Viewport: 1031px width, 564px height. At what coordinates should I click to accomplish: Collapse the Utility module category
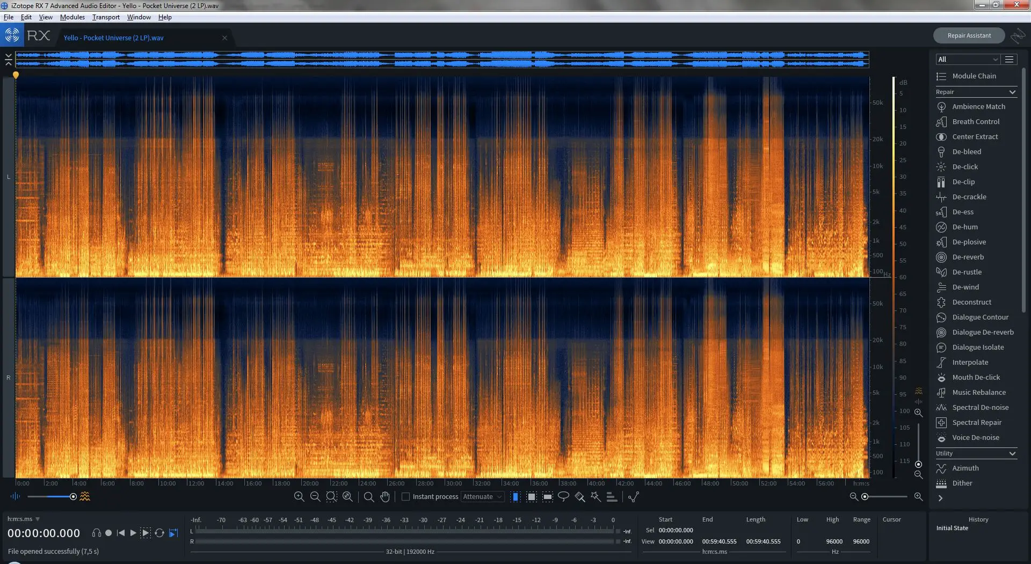[x=976, y=453]
